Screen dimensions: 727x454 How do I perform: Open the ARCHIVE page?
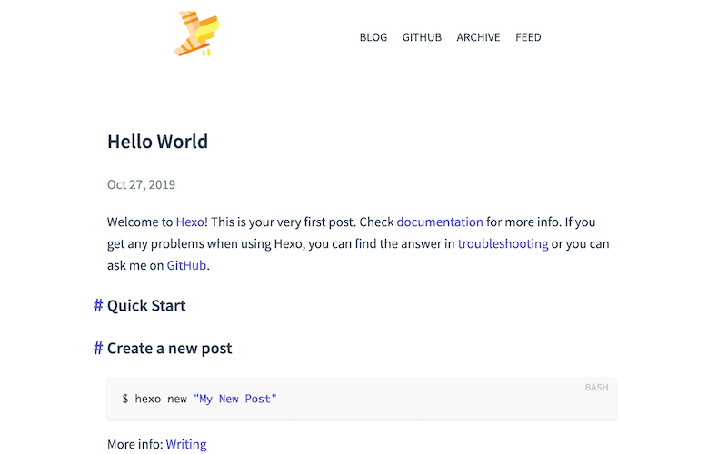coord(478,37)
